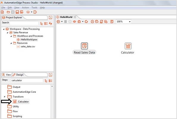Screen dimensions: 177x119
Task: Stop the workflow with the stop icon
Action: 70,21
